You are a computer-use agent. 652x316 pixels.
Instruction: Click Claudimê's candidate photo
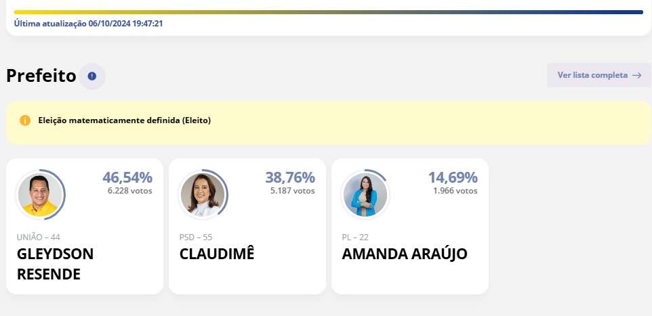[203, 195]
